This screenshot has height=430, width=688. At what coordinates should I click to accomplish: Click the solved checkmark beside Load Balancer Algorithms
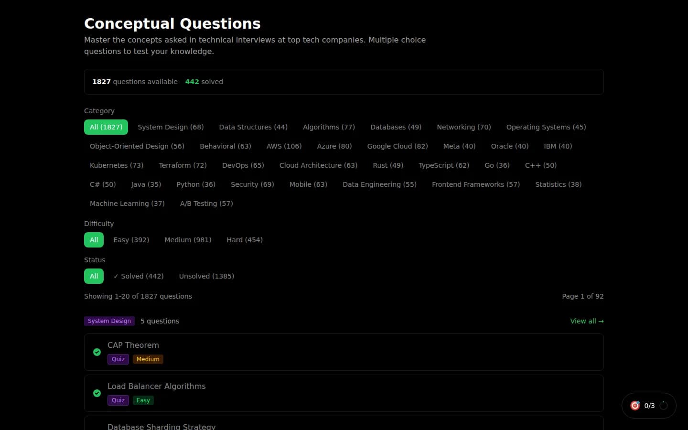point(97,393)
